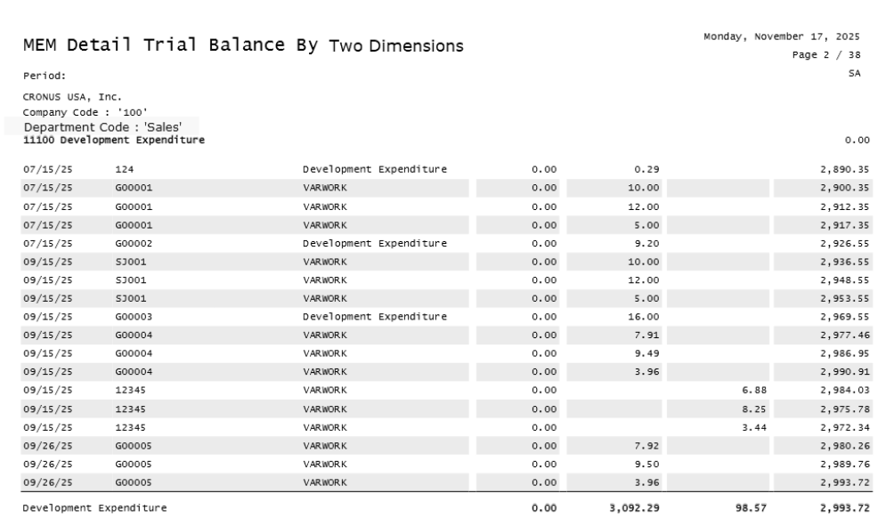Click the credit amount 6.88
Viewport: 886px width, 526px height.
click(754, 390)
